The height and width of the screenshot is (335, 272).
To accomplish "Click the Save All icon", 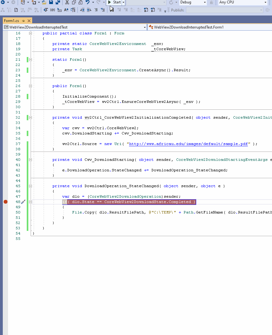I will [x=58, y=2].
